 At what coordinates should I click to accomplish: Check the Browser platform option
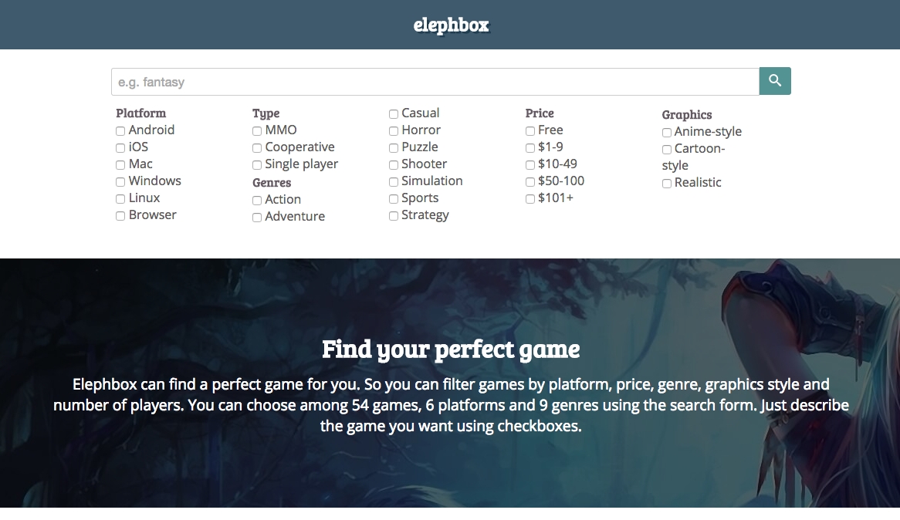click(120, 216)
